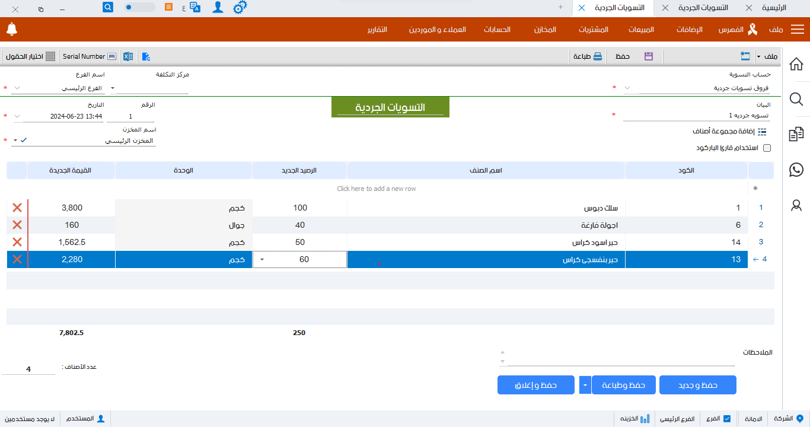Open الرصيد الجديد dropdown on row 4
Viewport: 810px width, 427px height.
[262, 259]
